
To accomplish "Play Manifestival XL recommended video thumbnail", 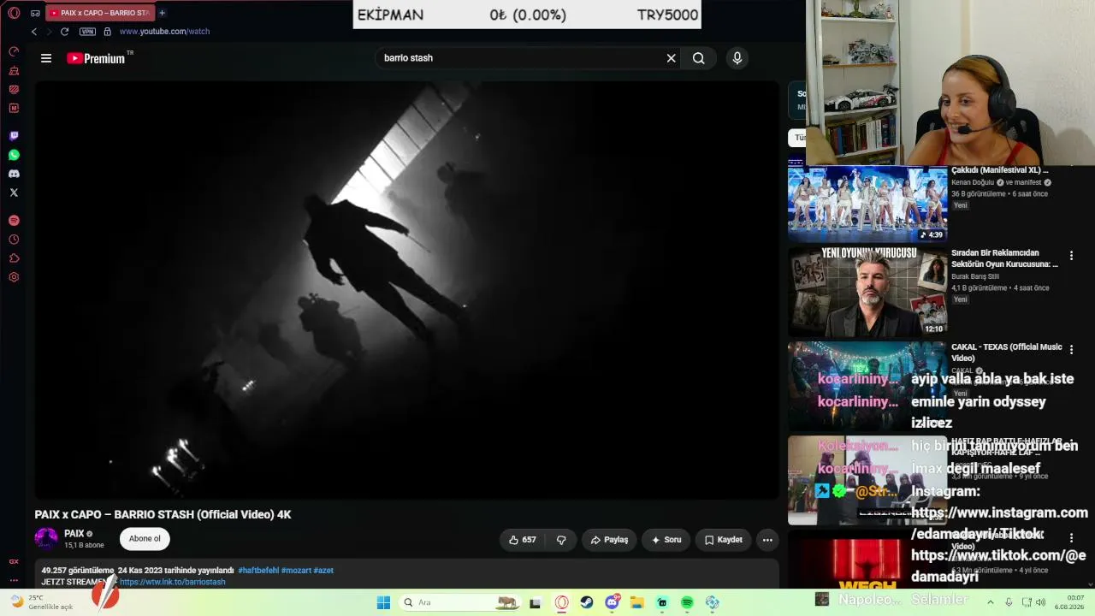I will click(x=867, y=204).
